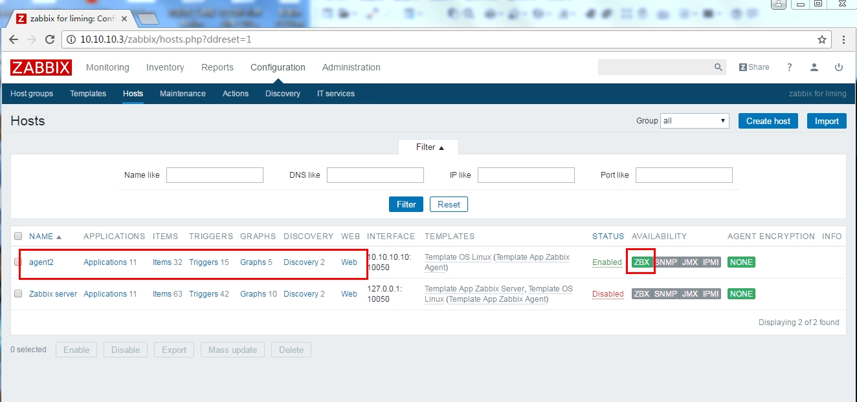Go to Maintenance submenu
This screenshot has height=402, width=857.
point(183,94)
